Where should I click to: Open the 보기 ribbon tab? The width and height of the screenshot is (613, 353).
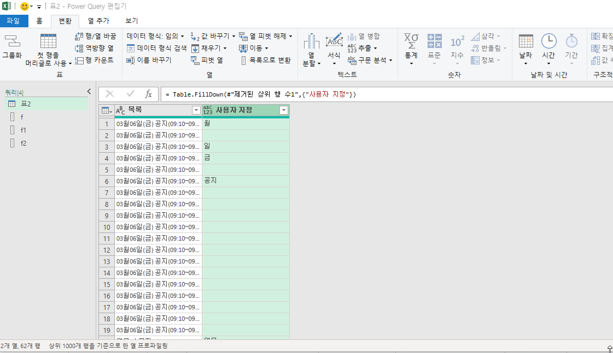pos(131,21)
